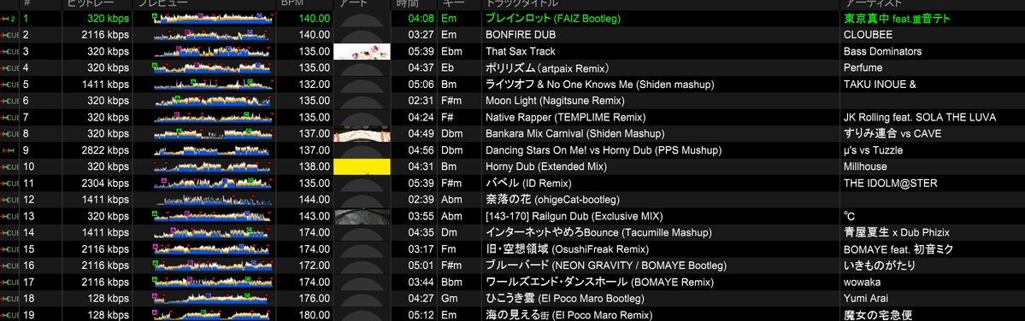Click artist THE IDOLM@STER
Image resolution: width=1025 pixels, height=321 pixels.
(x=890, y=184)
